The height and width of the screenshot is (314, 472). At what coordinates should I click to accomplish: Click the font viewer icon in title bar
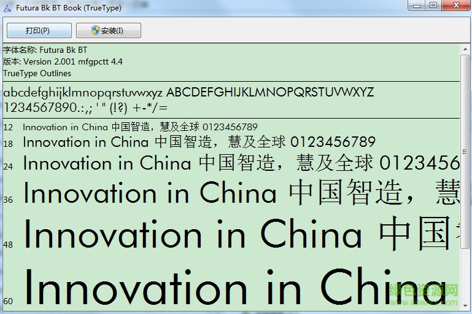(7, 8)
